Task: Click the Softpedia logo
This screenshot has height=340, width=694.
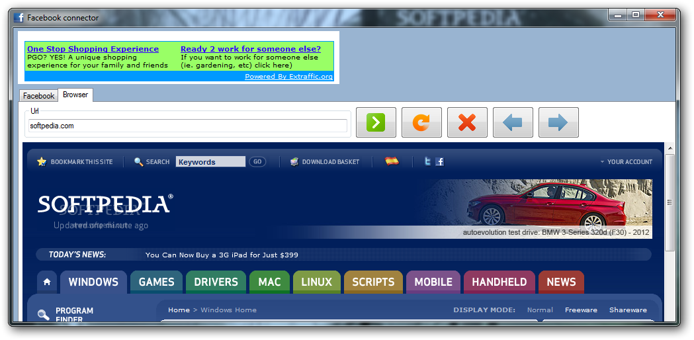Action: [x=105, y=204]
